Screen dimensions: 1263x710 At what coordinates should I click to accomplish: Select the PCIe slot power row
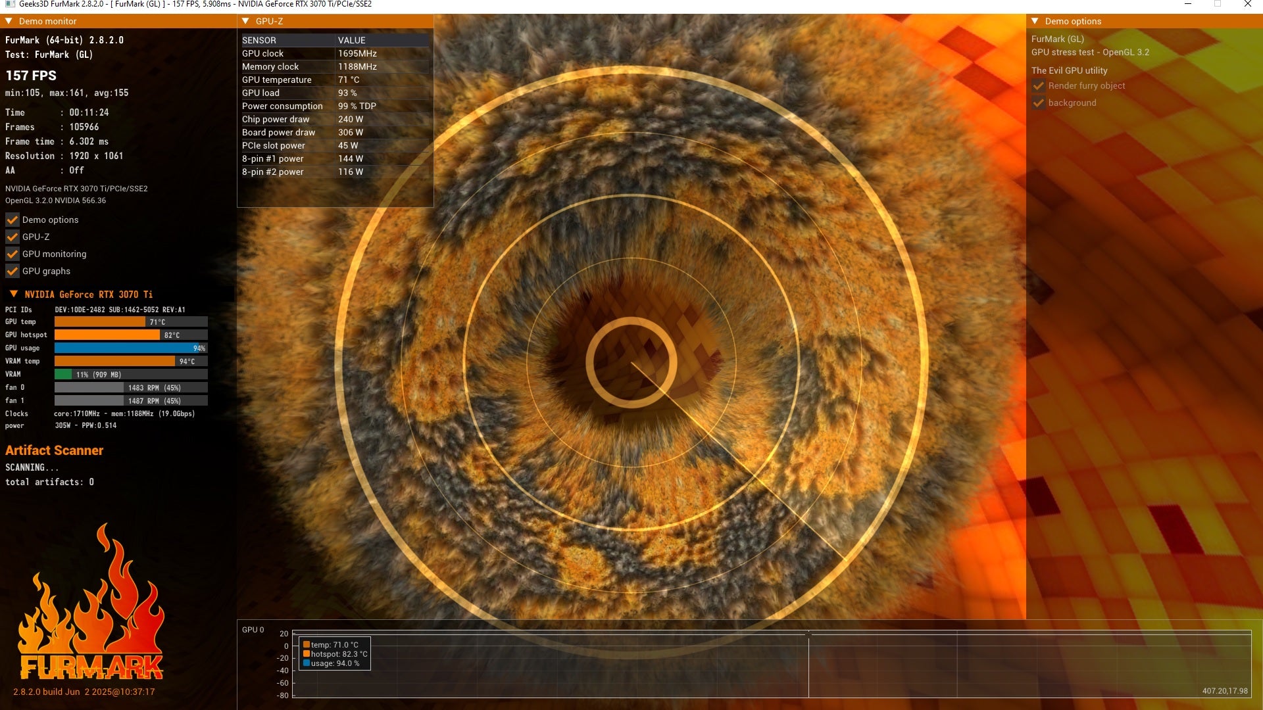(335, 145)
